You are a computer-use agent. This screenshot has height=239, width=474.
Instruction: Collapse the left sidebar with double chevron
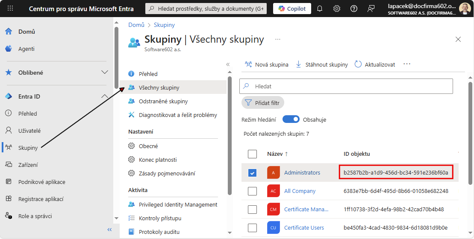tap(109, 230)
